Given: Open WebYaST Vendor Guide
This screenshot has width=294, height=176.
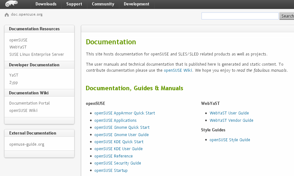Looking at the screenshot, I should pos(231,121).
